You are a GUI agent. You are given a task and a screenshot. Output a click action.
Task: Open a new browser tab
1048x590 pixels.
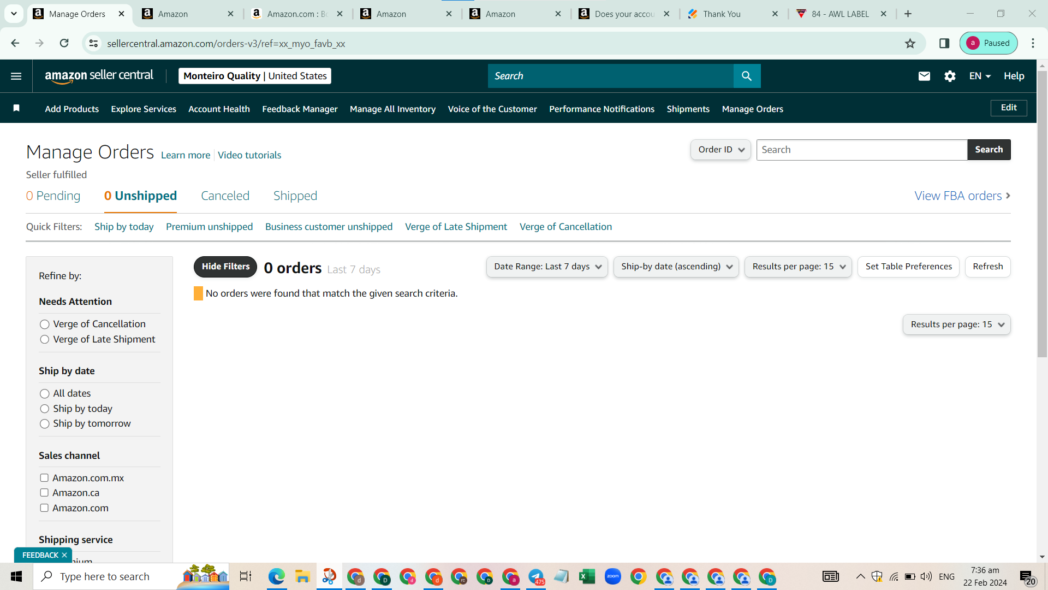[x=908, y=14]
